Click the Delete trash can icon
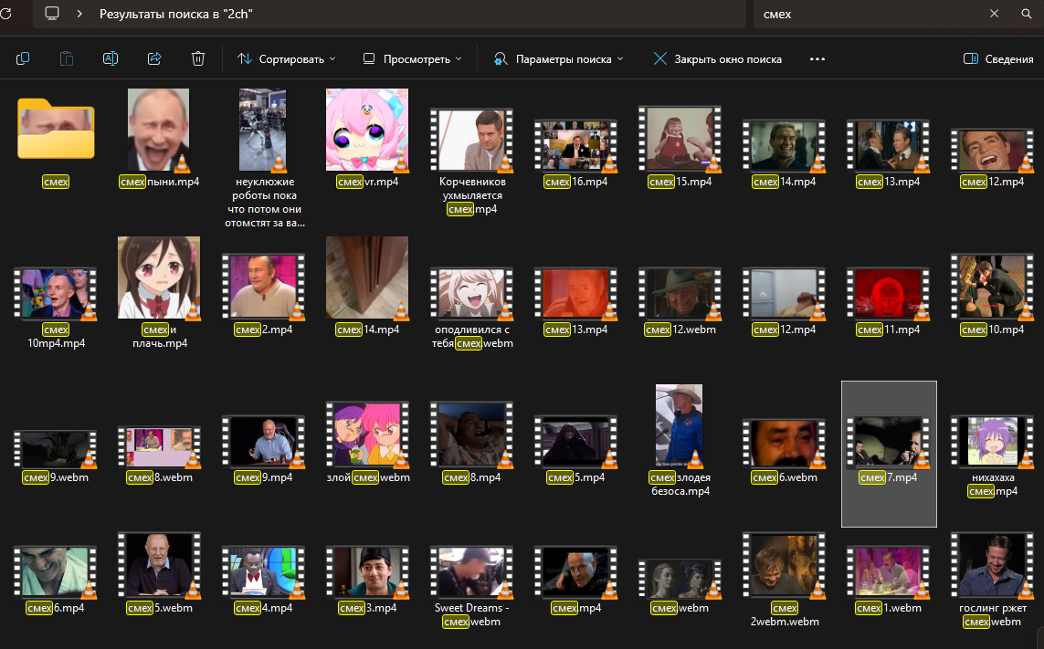This screenshot has height=649, width=1044. tap(198, 58)
